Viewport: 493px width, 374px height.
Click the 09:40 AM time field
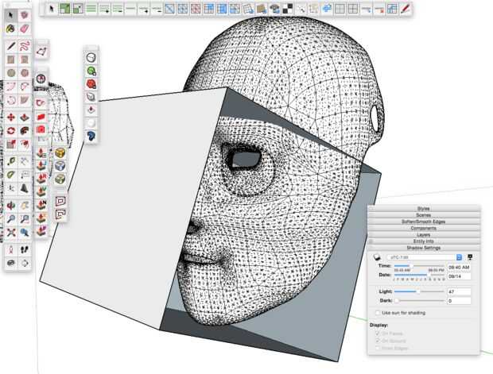(459, 268)
